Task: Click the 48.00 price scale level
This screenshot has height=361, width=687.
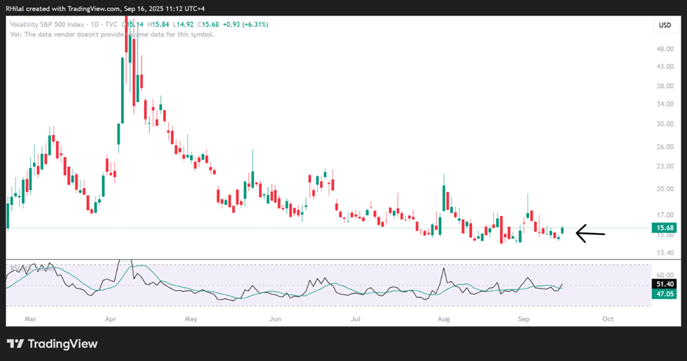Action: coord(665,50)
